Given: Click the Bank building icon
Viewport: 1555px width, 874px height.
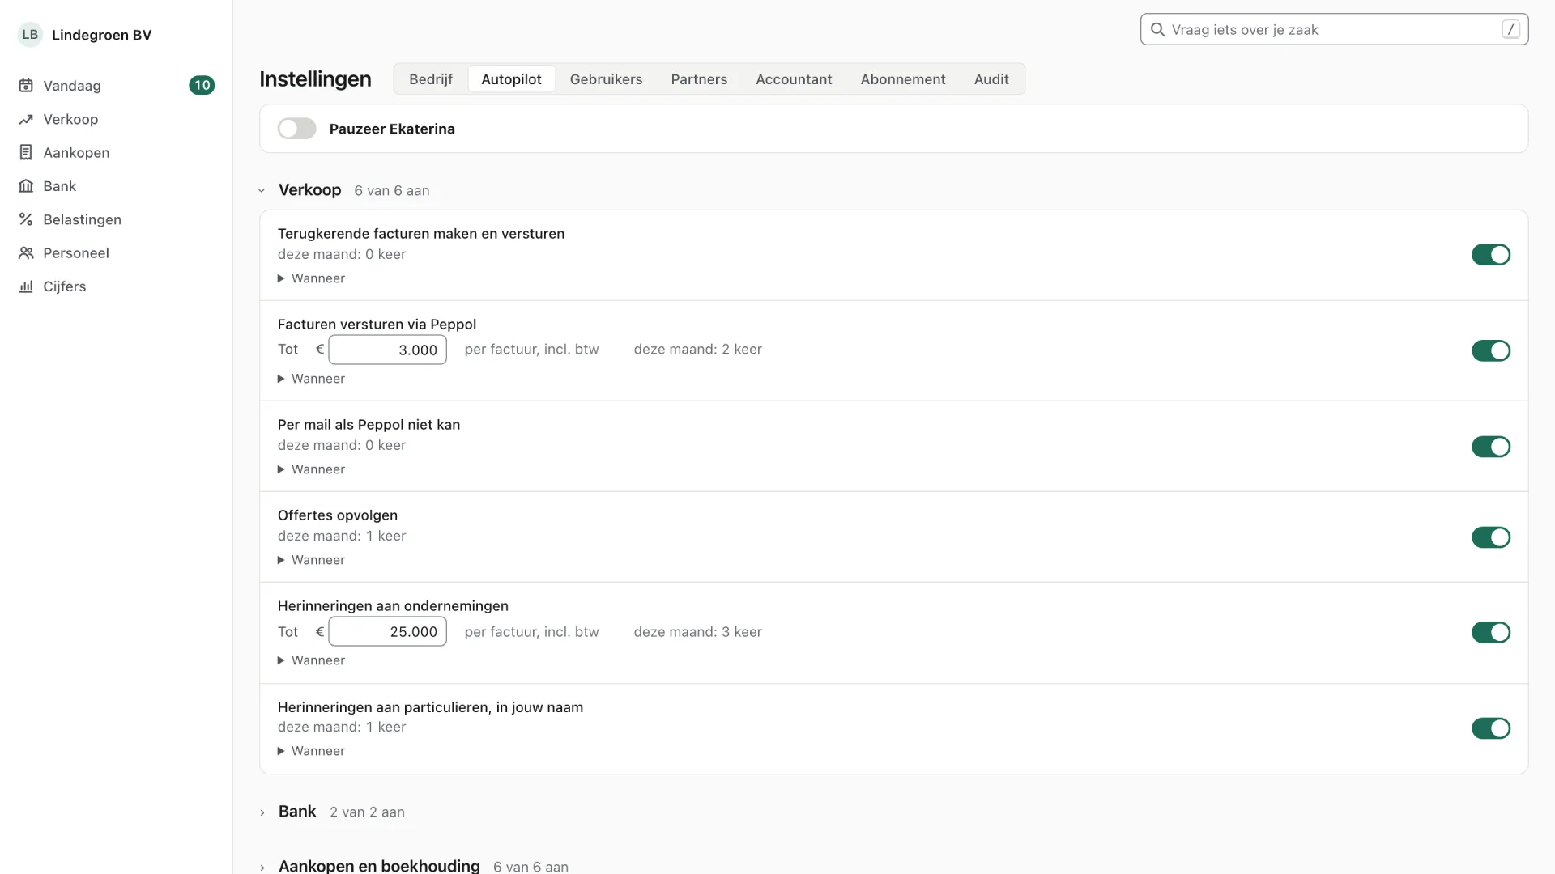Looking at the screenshot, I should click(x=26, y=186).
